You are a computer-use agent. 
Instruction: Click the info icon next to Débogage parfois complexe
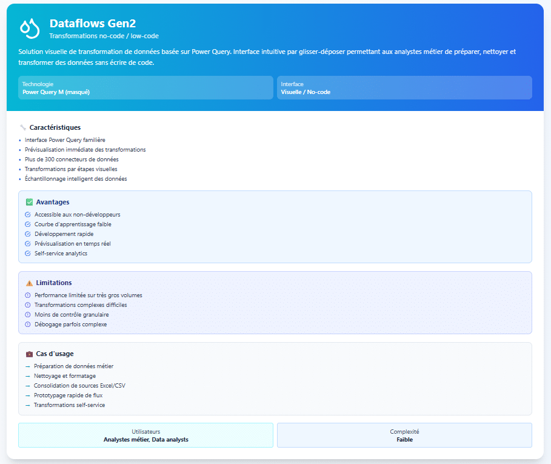(x=28, y=324)
